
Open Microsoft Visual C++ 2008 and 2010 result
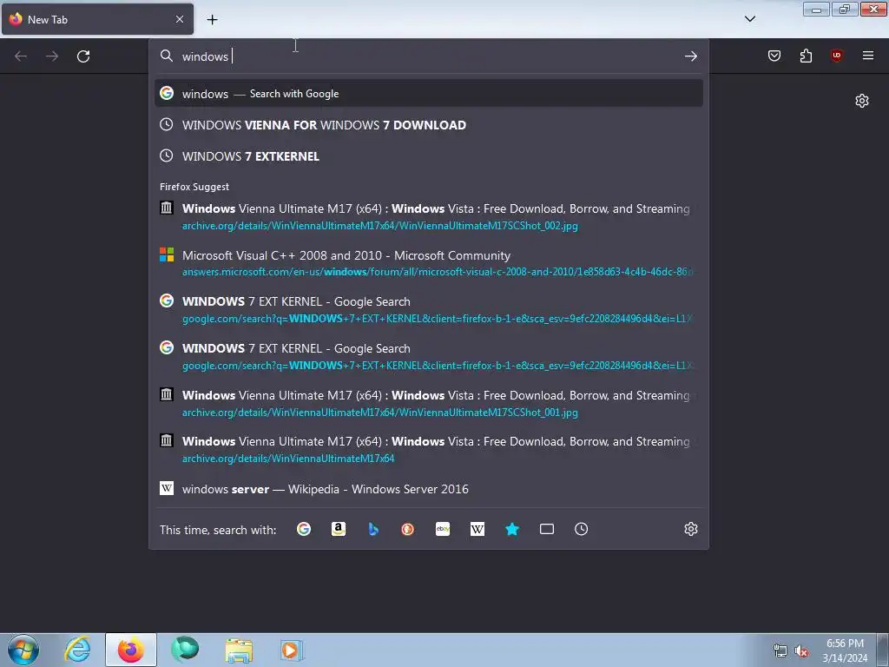click(429, 263)
